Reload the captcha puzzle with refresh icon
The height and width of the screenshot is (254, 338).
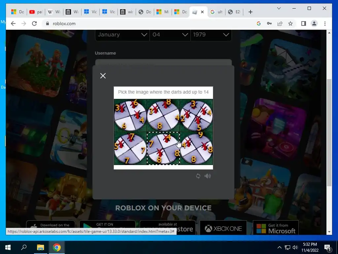pyautogui.click(x=198, y=176)
